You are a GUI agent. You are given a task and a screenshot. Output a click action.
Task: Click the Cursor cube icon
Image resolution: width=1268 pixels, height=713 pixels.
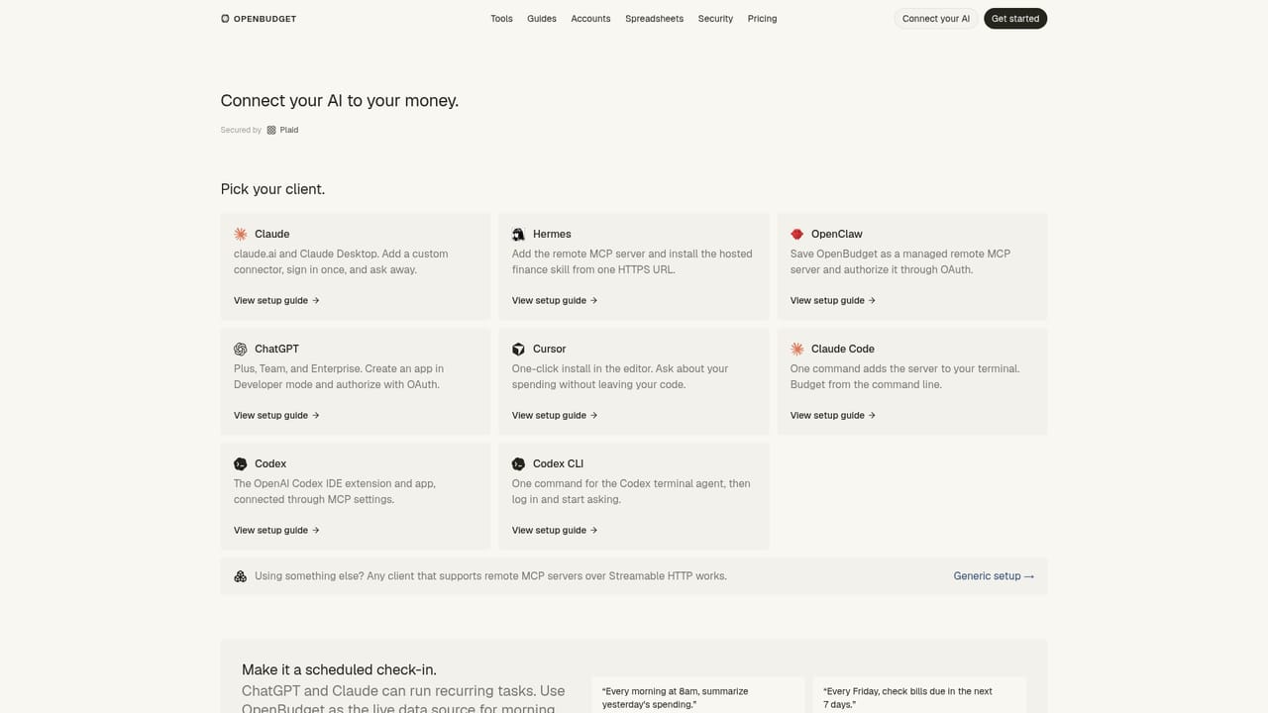pyautogui.click(x=518, y=350)
